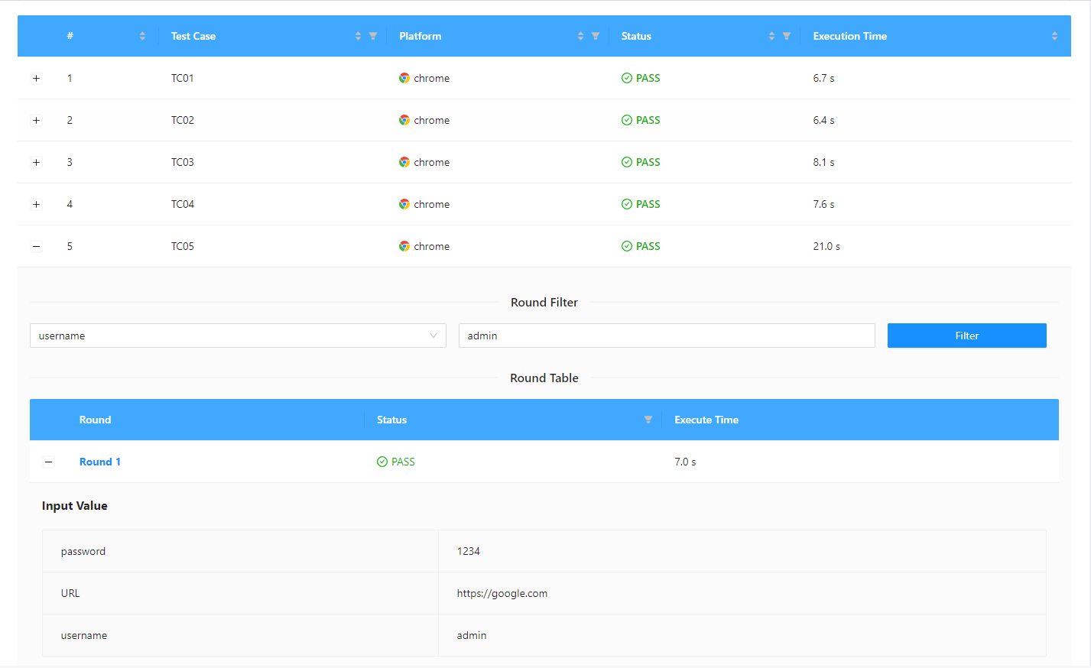
Task: Click the PASS check icon for TC03
Action: point(627,162)
